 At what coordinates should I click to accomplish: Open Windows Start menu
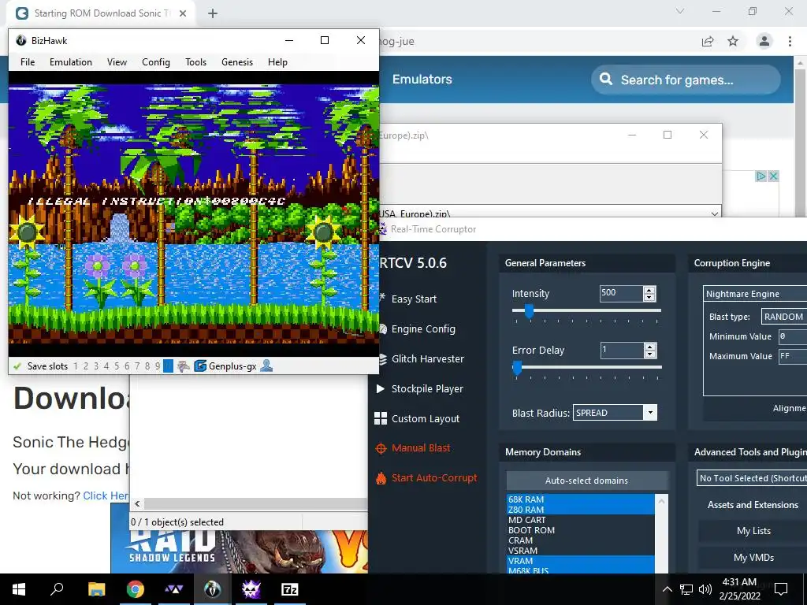point(19,589)
